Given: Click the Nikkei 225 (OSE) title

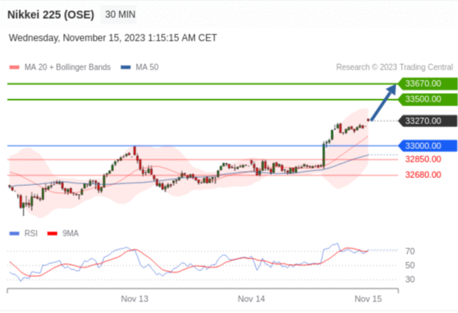Looking at the screenshot, I should [51, 15].
